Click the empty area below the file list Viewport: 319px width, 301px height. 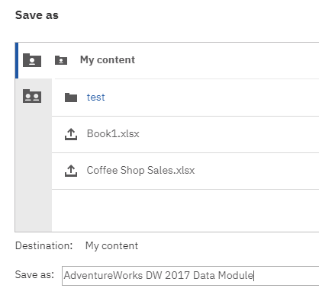(x=185, y=210)
